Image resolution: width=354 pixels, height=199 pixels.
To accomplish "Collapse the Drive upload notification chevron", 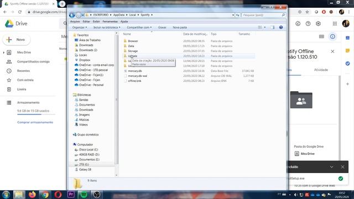I will click(331, 167).
